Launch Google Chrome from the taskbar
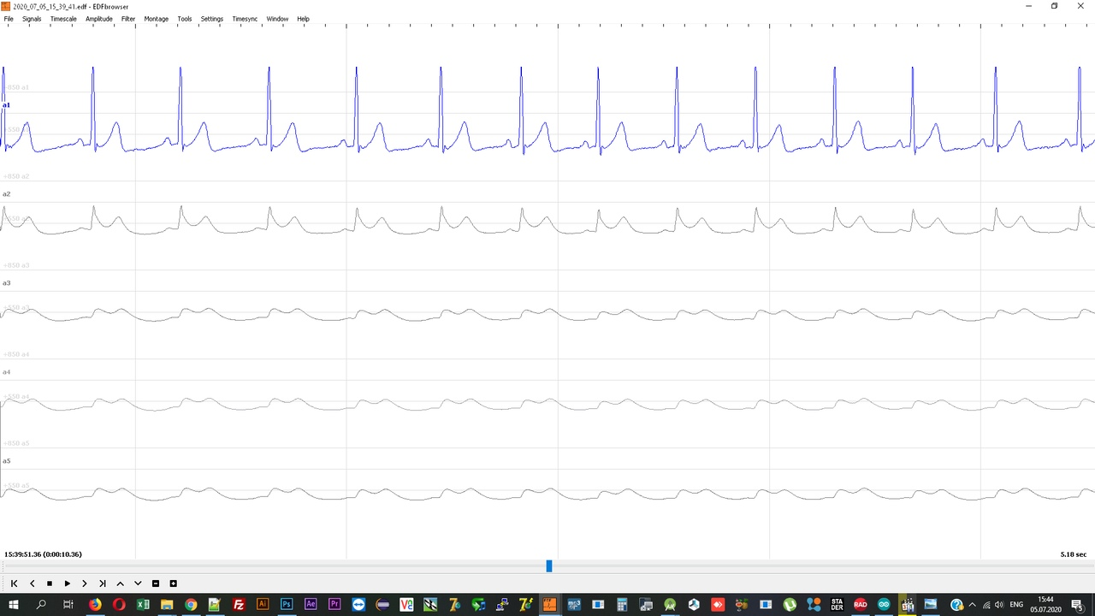This screenshot has height=616, width=1095. tap(191, 605)
